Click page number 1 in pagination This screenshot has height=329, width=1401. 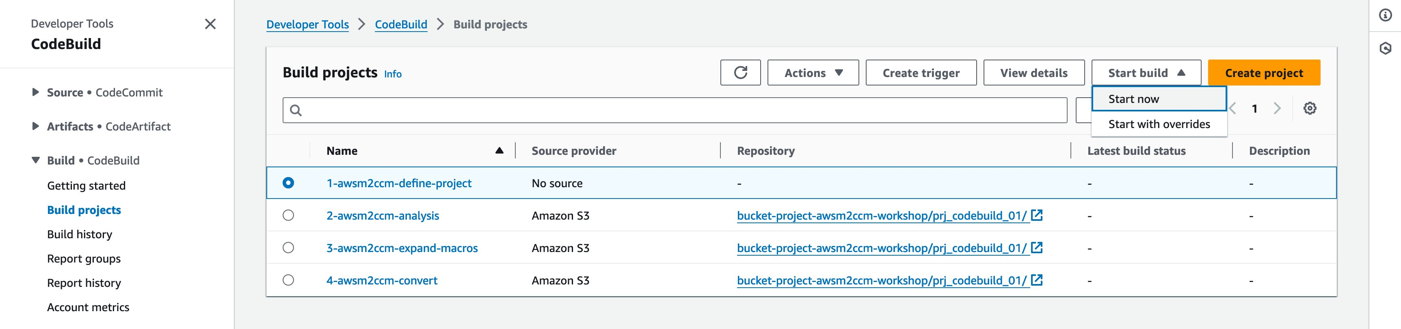(1254, 109)
